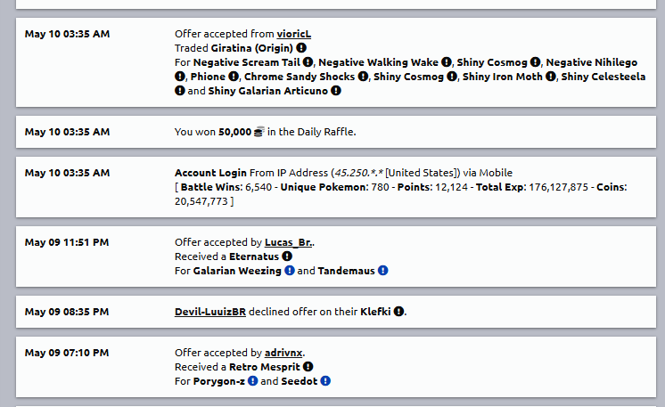The width and height of the screenshot is (665, 407).
Task: Click info icon after Negative Walking Wake
Action: click(446, 62)
